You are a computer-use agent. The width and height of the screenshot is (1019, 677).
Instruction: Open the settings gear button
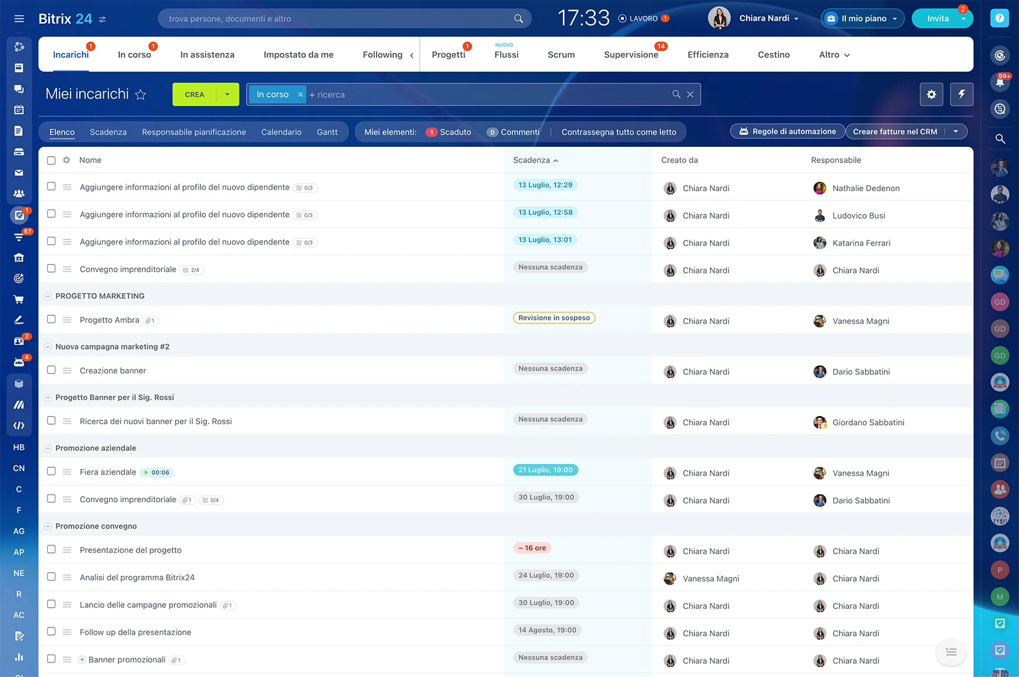(x=931, y=94)
